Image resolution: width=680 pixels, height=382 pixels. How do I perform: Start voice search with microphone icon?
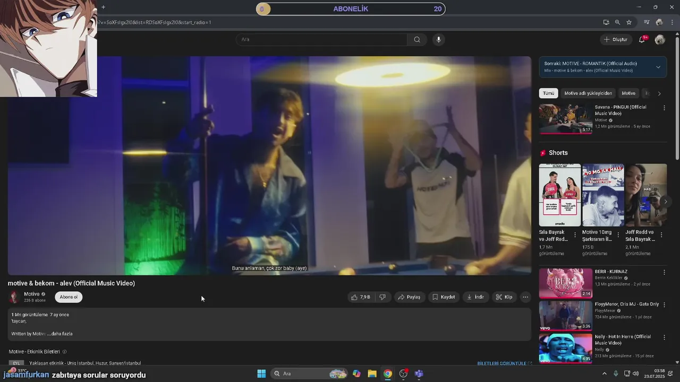[438, 39]
